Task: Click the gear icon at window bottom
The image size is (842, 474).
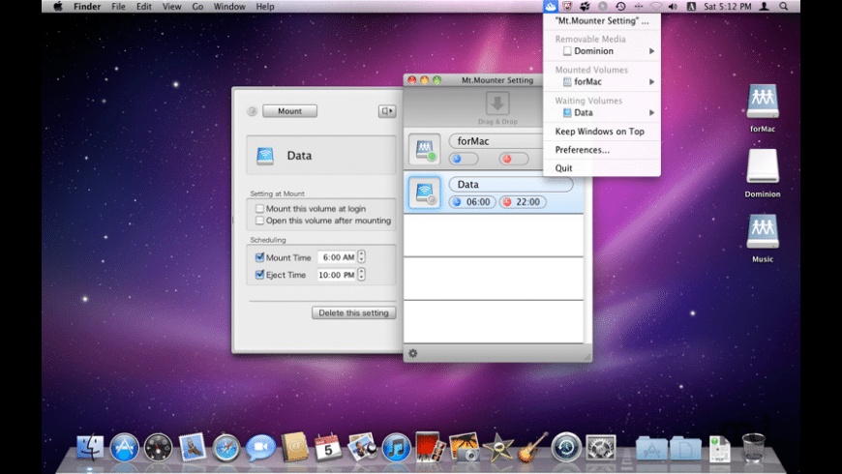Action: click(413, 353)
